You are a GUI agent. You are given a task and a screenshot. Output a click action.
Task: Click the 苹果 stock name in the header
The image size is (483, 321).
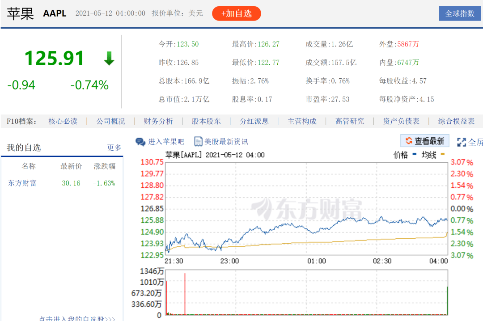point(20,13)
